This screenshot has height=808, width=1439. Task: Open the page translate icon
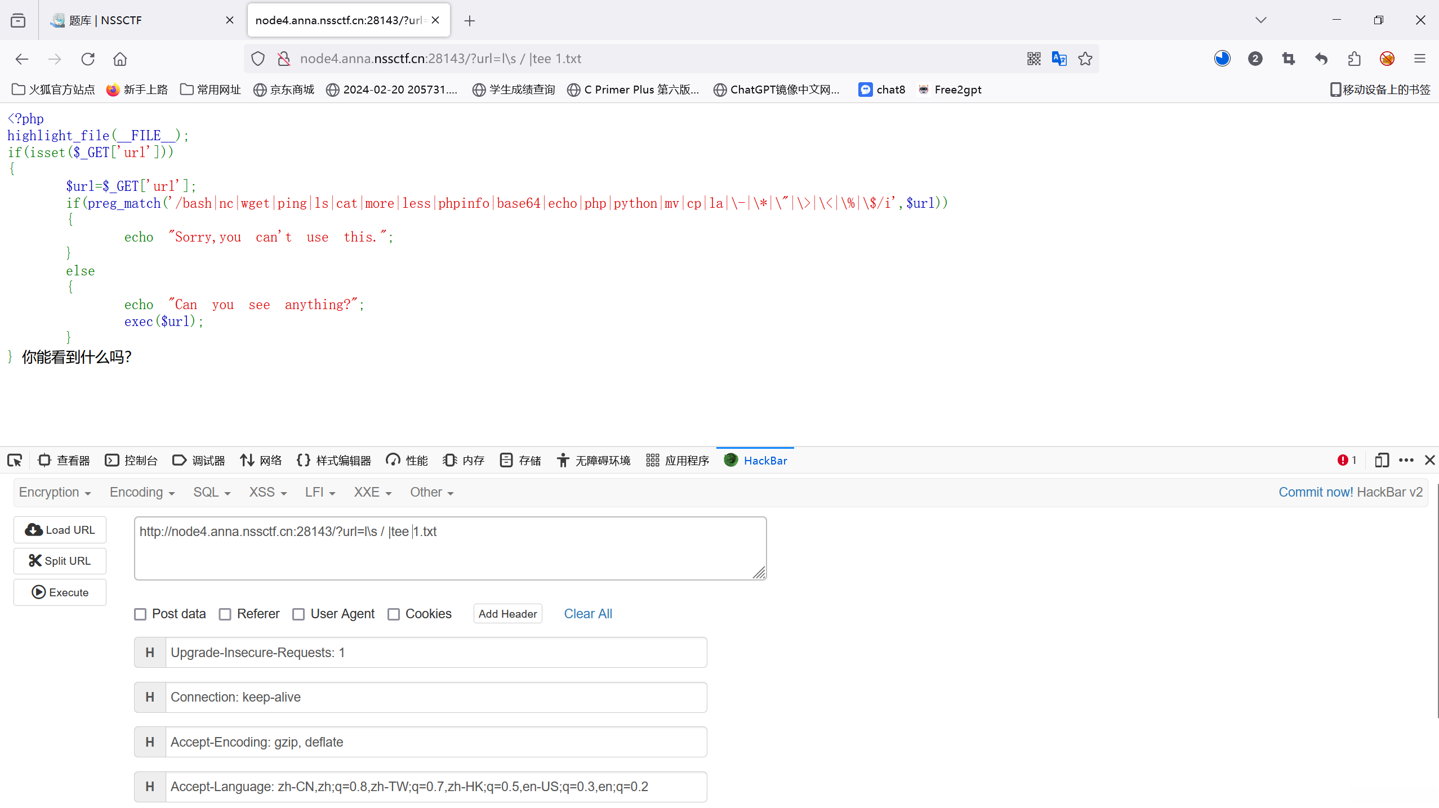1059,59
